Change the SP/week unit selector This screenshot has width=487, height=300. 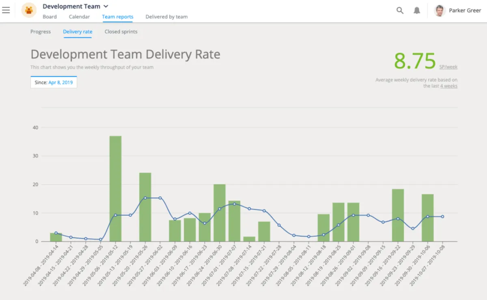point(448,67)
